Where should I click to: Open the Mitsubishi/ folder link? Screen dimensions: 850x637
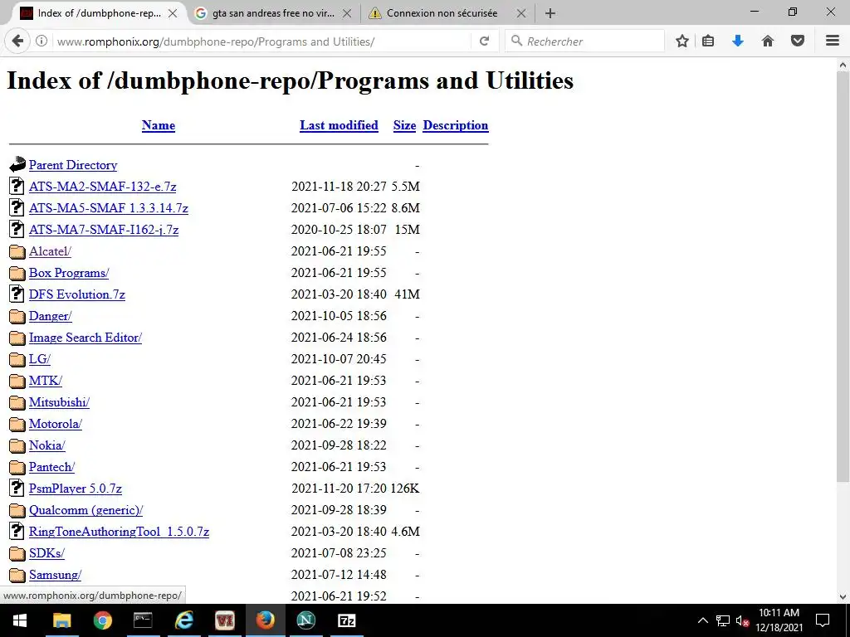(x=59, y=402)
